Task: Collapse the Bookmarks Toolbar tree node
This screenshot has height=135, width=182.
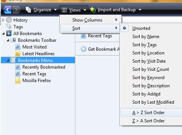Action: coord(8,40)
